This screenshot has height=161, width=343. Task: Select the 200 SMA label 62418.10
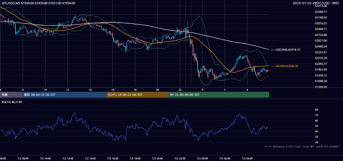pyautogui.click(x=286, y=50)
